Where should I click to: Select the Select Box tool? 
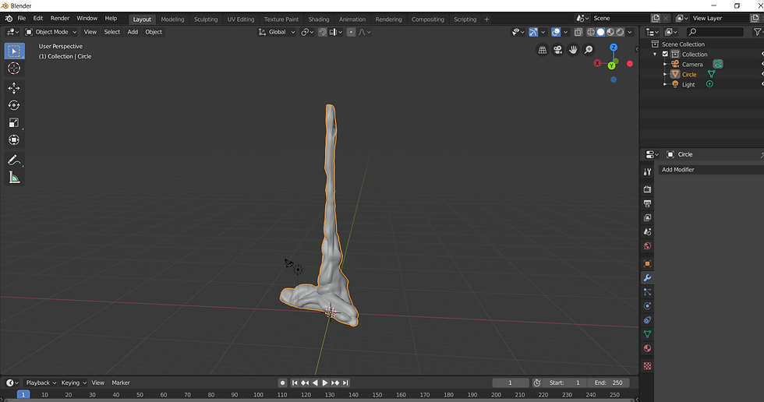14,51
